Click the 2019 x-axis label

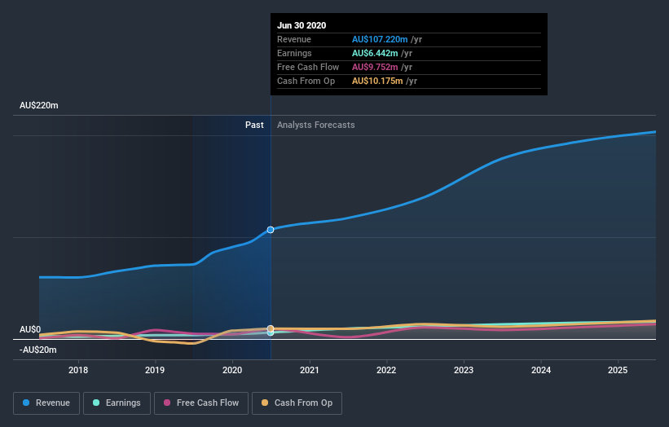point(155,370)
